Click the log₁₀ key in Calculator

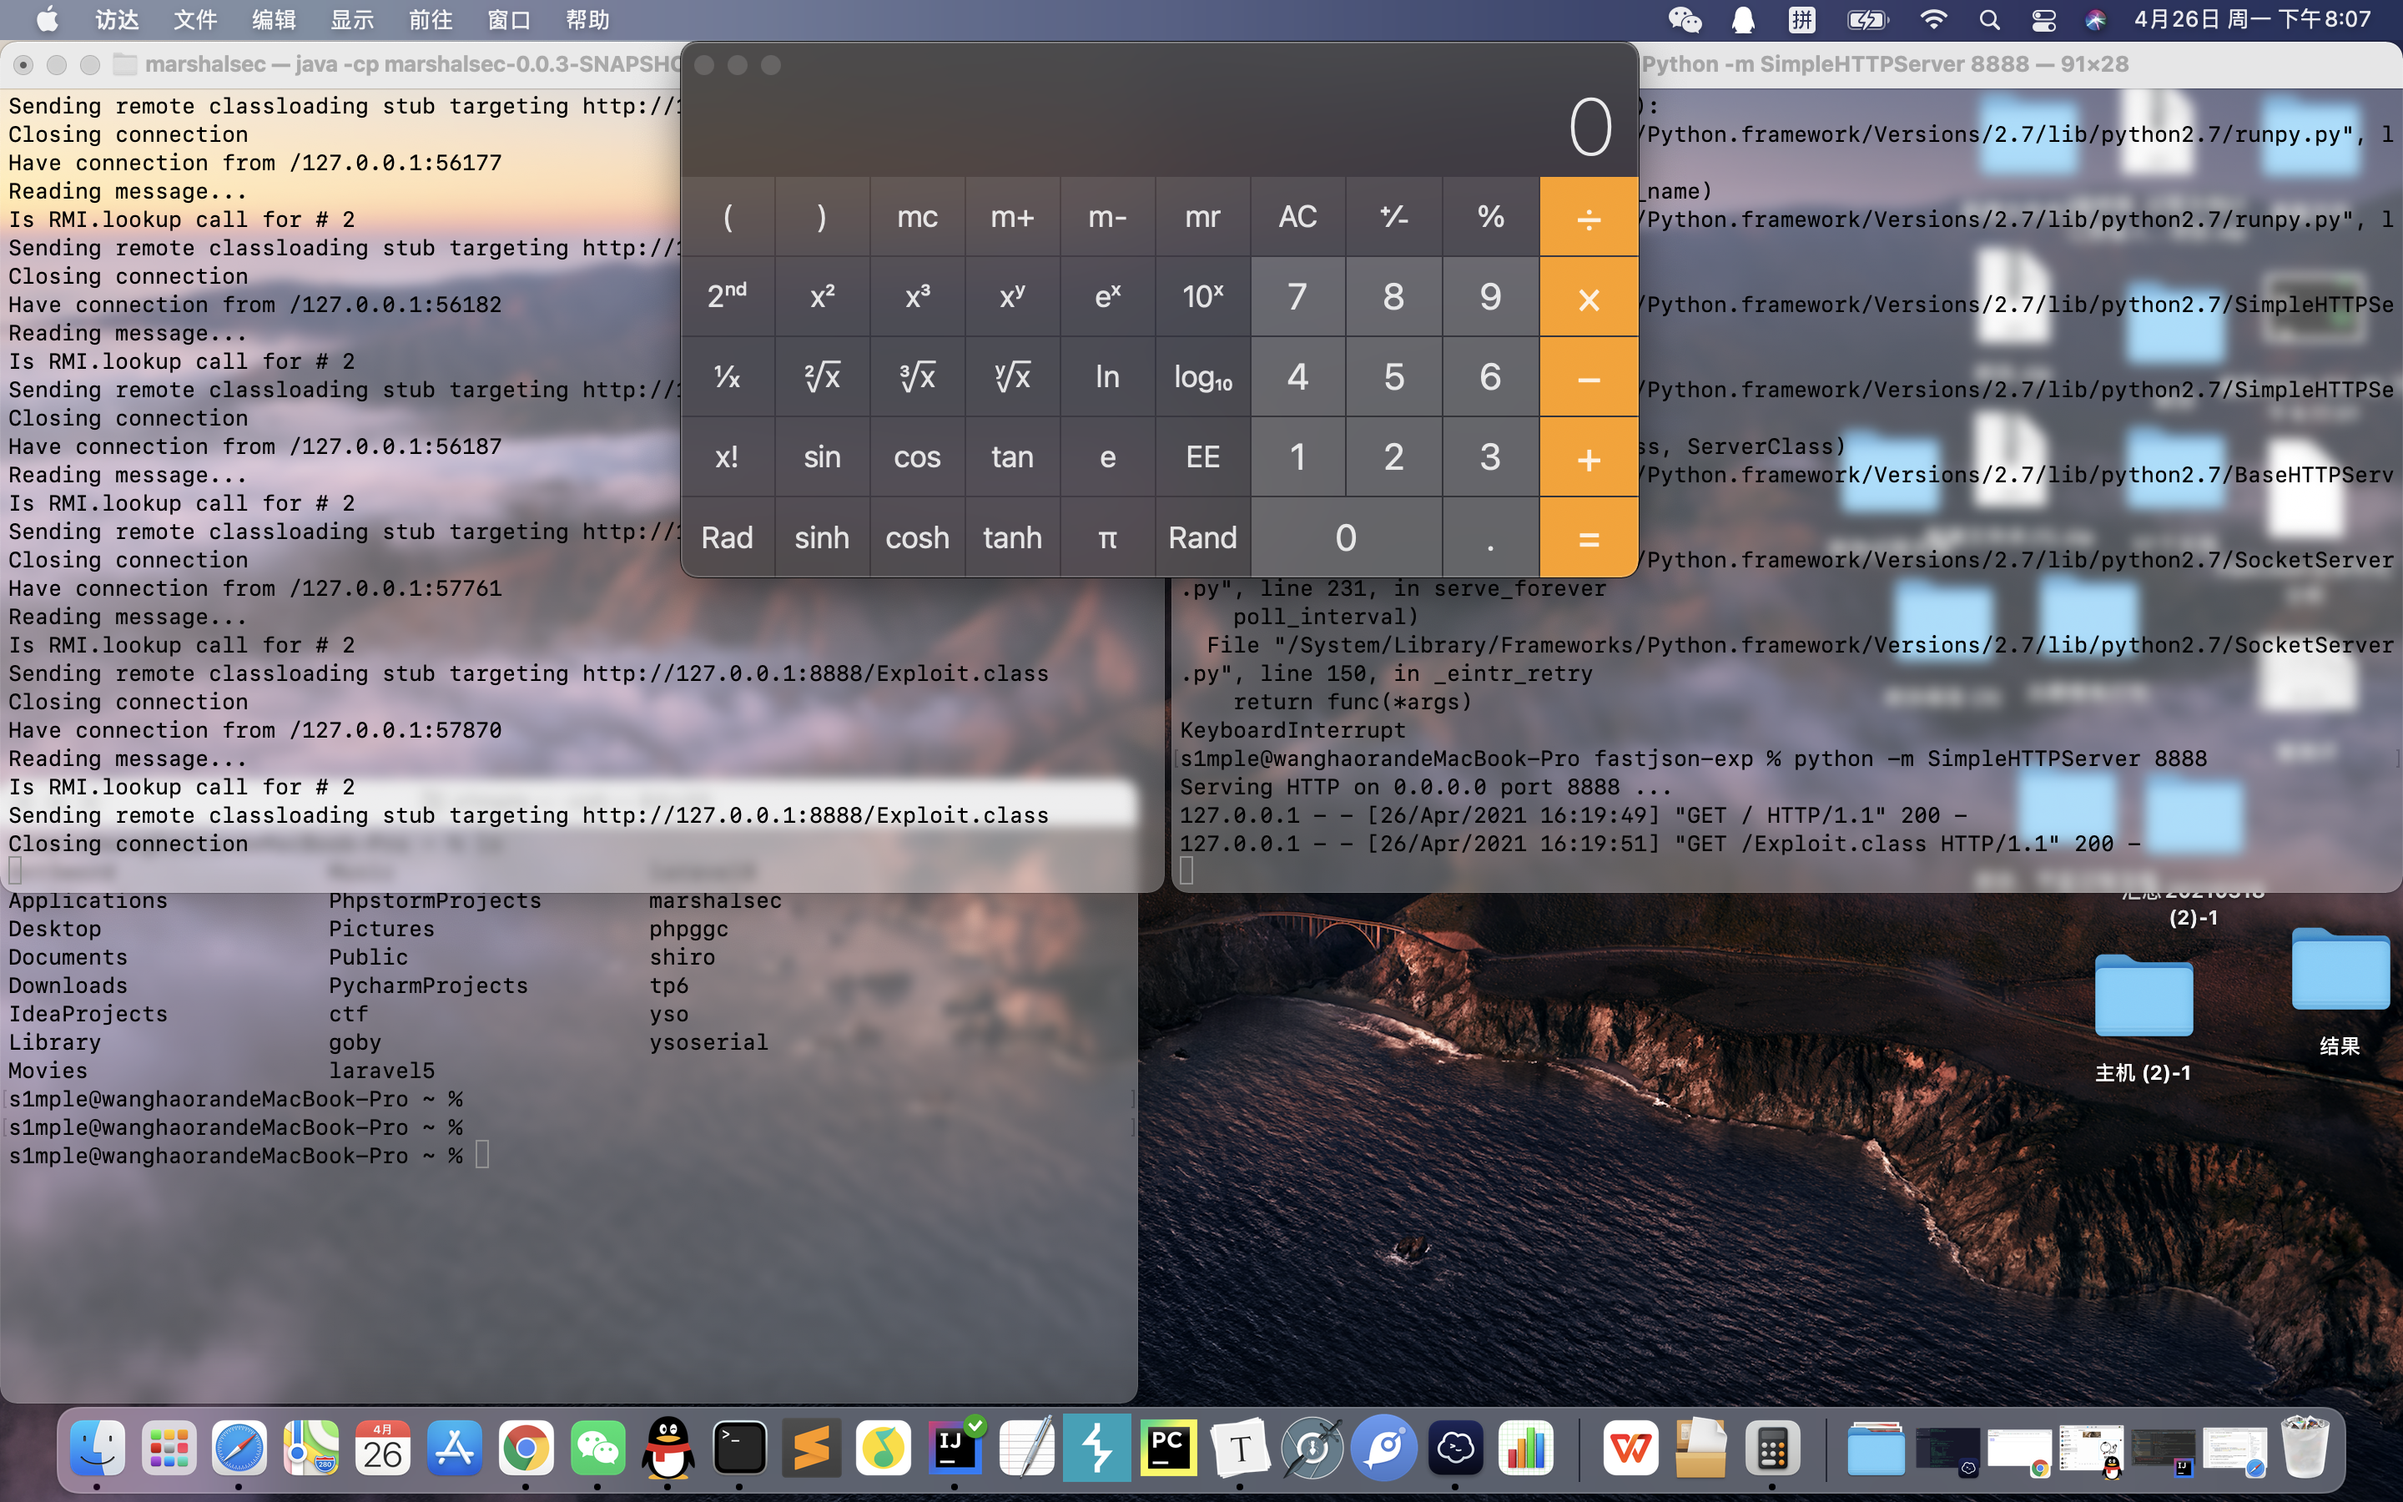tap(1202, 376)
